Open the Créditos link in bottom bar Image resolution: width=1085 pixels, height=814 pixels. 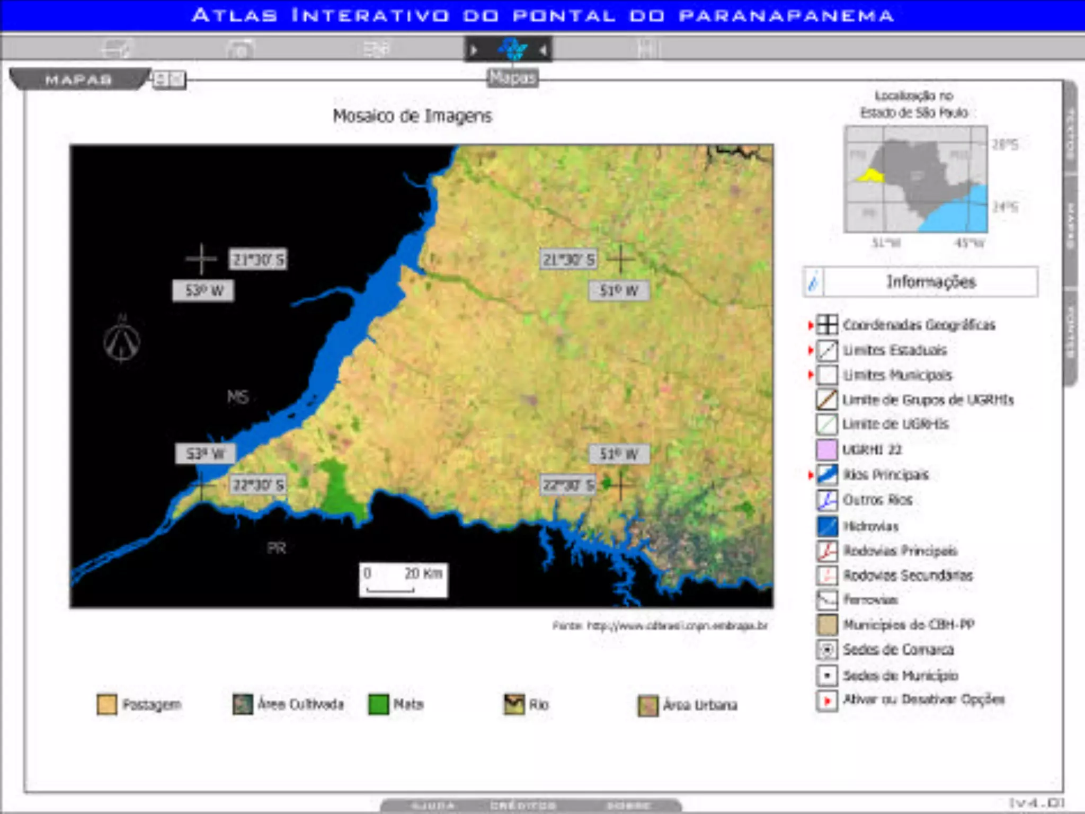(x=523, y=806)
